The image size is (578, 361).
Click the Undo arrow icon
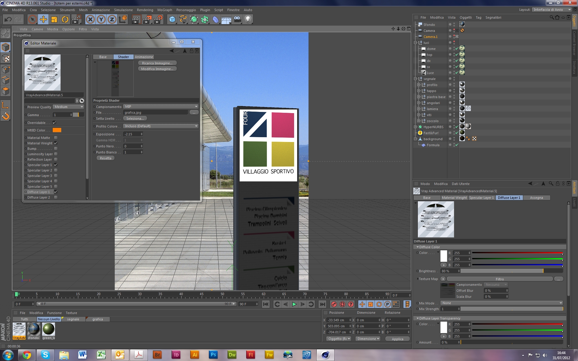8,20
